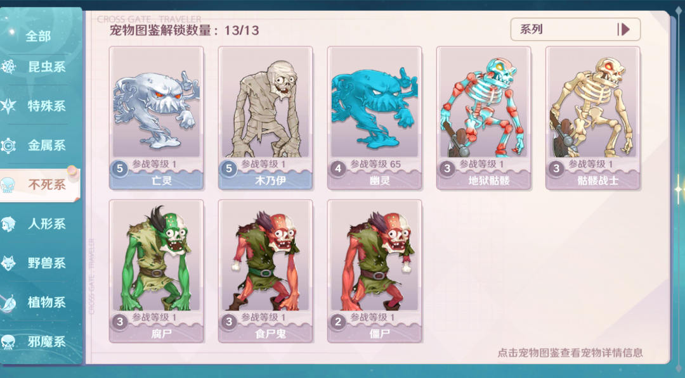Click the 不死系 ghost category icon

8,185
